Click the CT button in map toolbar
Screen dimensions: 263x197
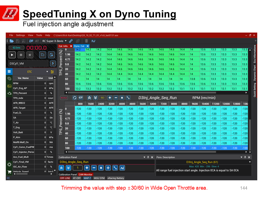click(81, 98)
